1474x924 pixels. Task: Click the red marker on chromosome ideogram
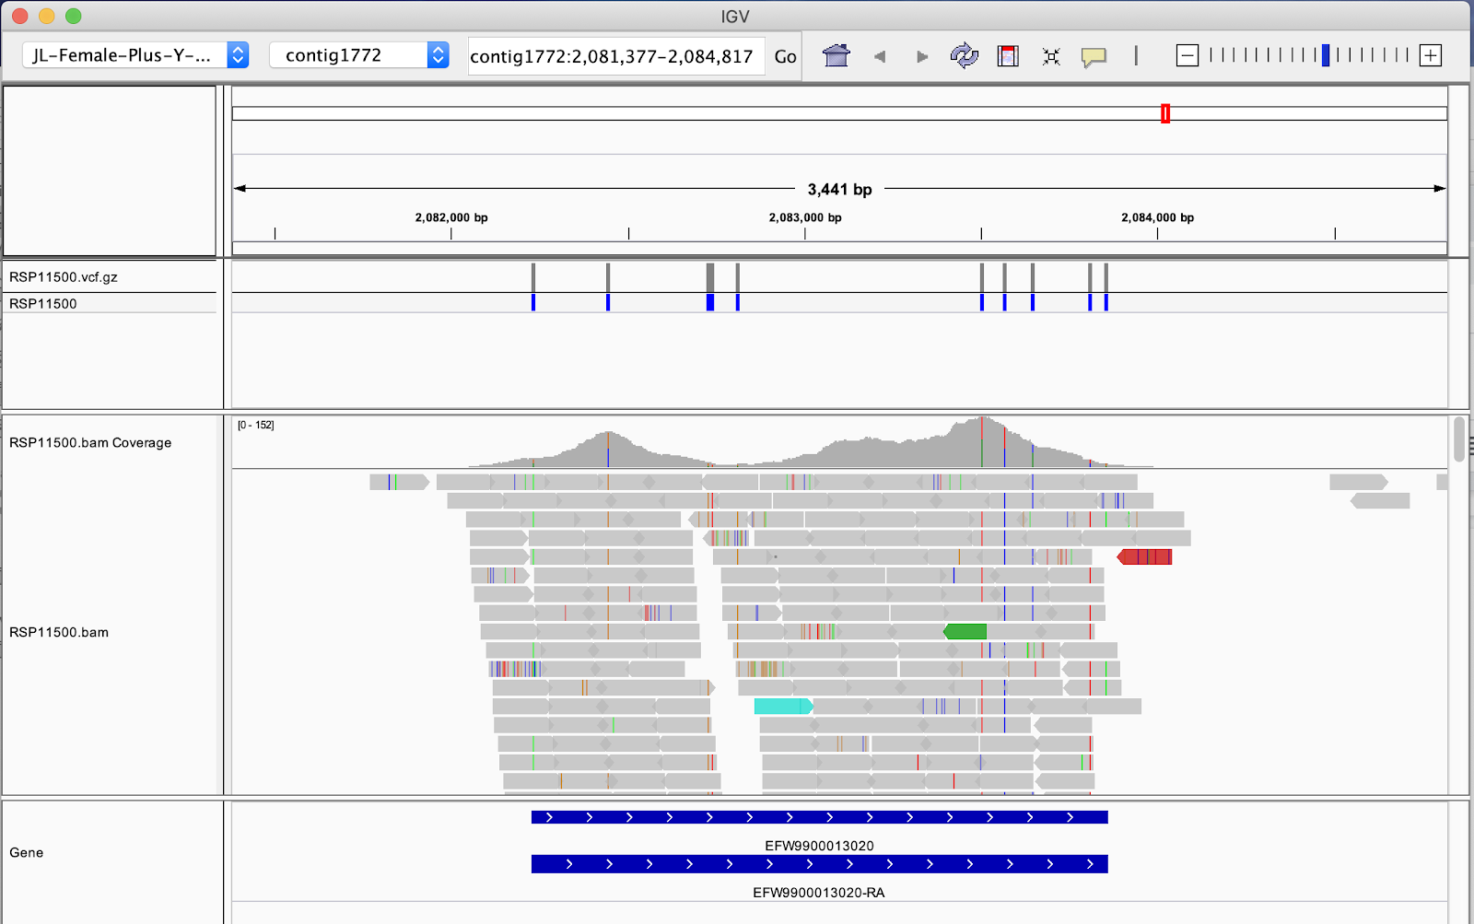[x=1165, y=113]
